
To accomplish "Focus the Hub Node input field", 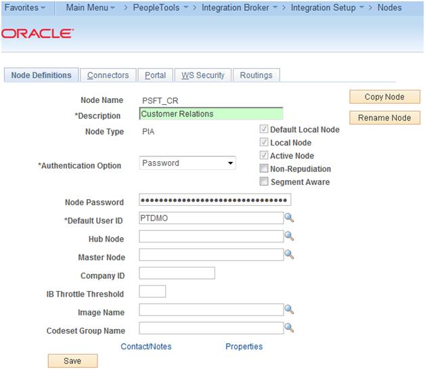I will pos(211,236).
